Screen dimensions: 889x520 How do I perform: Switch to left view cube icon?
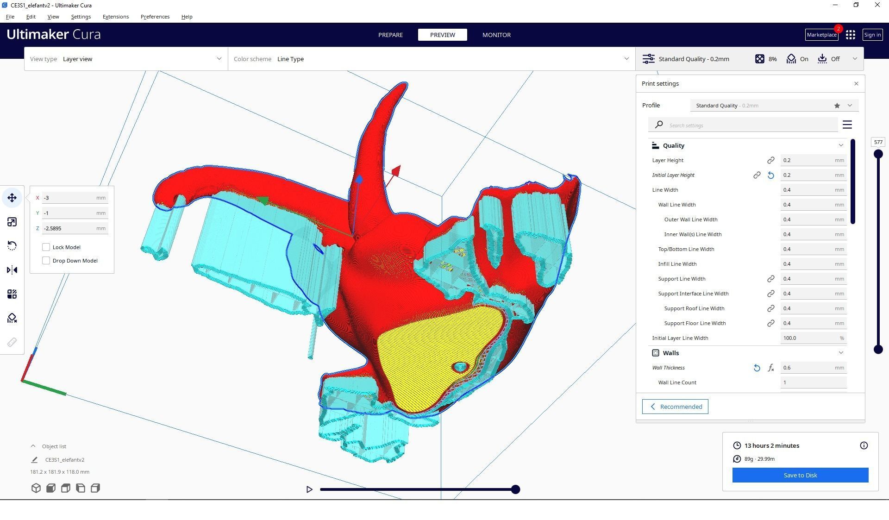(81, 488)
